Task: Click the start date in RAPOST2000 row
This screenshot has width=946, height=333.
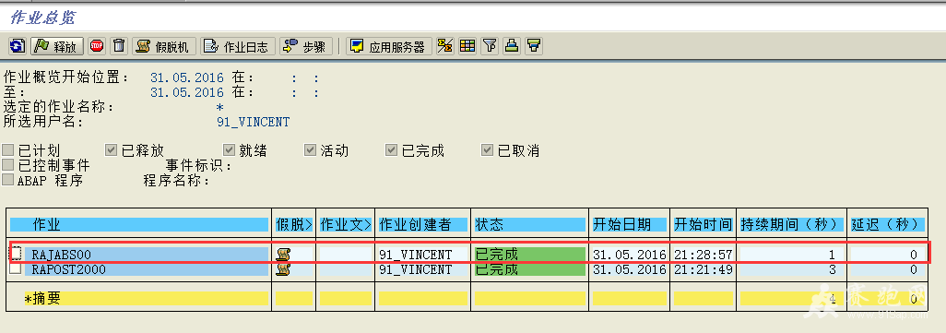Action: (x=629, y=269)
